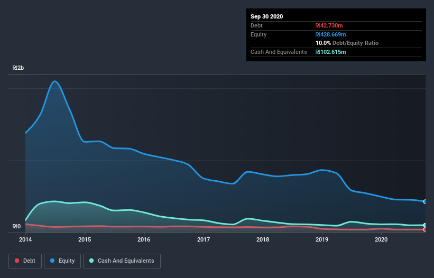Screen dimensions: 434x278
Task: Click the ₪2b y-axis label
Action: pos(19,68)
